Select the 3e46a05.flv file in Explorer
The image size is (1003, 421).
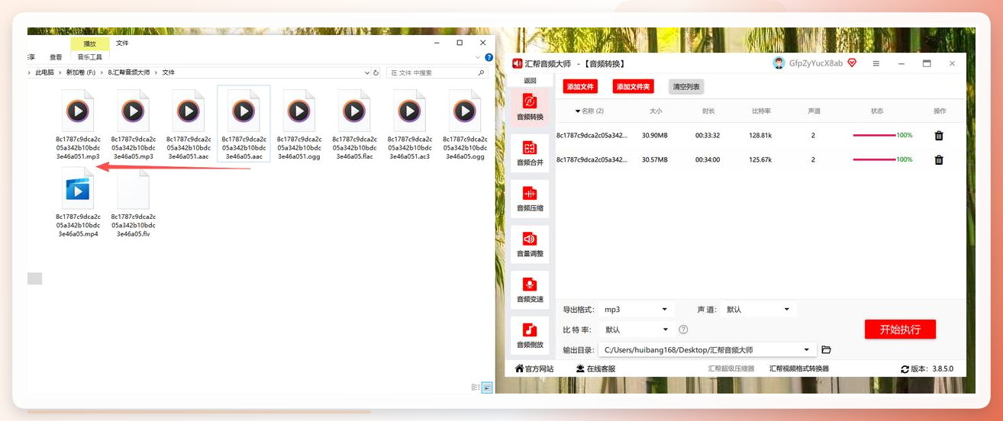(x=134, y=203)
